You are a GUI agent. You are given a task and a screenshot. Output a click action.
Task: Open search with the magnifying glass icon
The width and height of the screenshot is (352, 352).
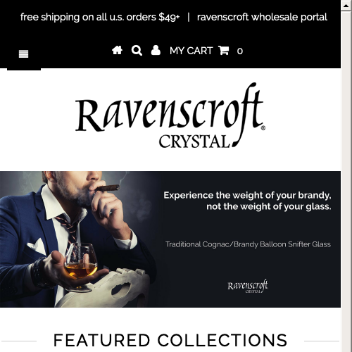pos(137,51)
